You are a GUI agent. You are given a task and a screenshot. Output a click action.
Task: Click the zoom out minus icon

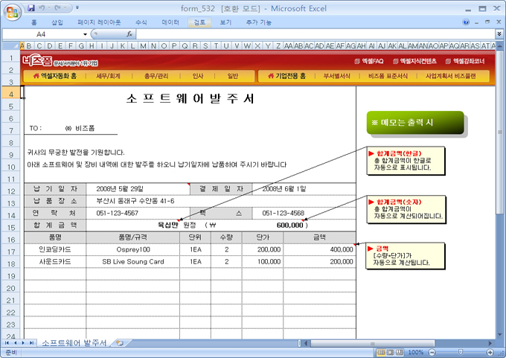coord(431,352)
